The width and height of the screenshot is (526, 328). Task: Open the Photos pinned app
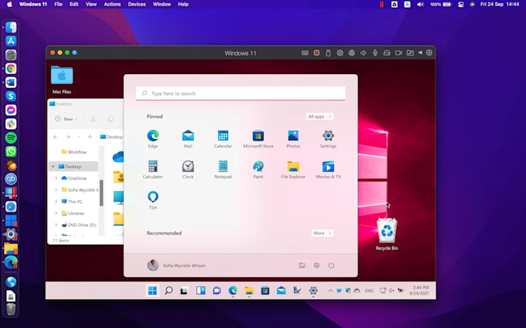293,139
